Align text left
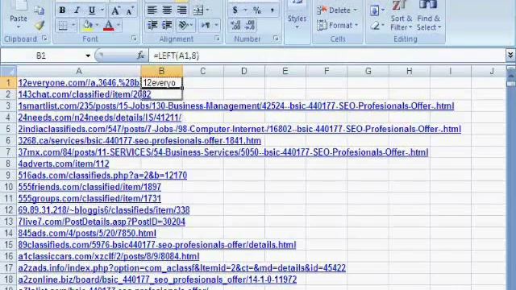This screenshot has width=516, height=290. pyautogui.click(x=152, y=10)
